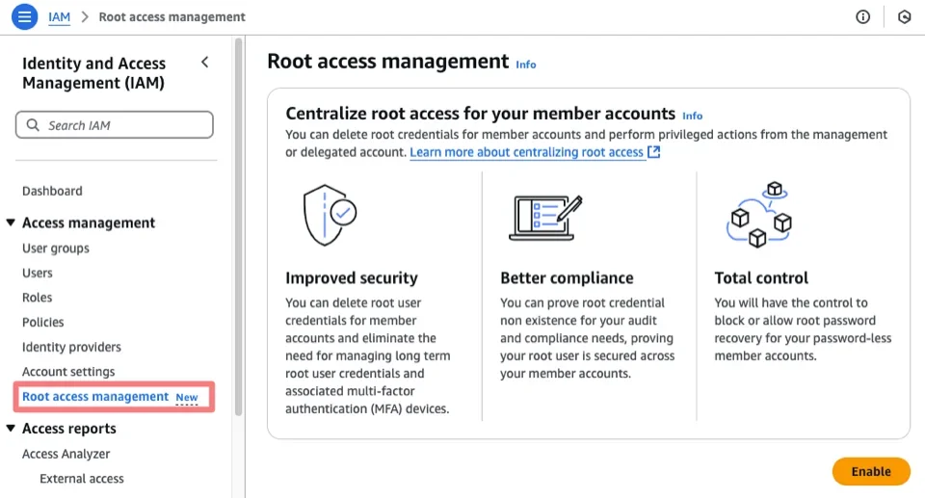Image resolution: width=925 pixels, height=498 pixels.
Task: Open the hamburger navigation menu
Action: (24, 16)
